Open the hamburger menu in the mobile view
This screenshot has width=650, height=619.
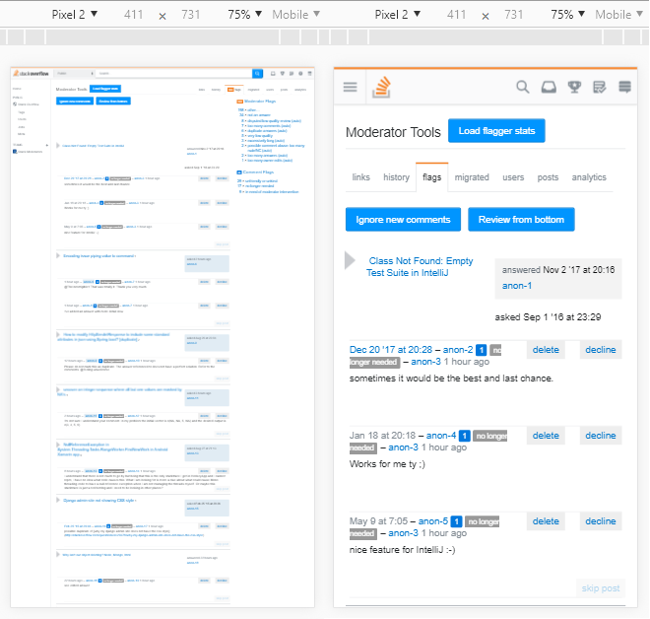coord(351,87)
